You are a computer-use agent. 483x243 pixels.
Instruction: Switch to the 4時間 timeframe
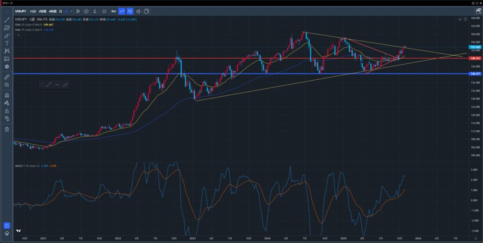52,11
